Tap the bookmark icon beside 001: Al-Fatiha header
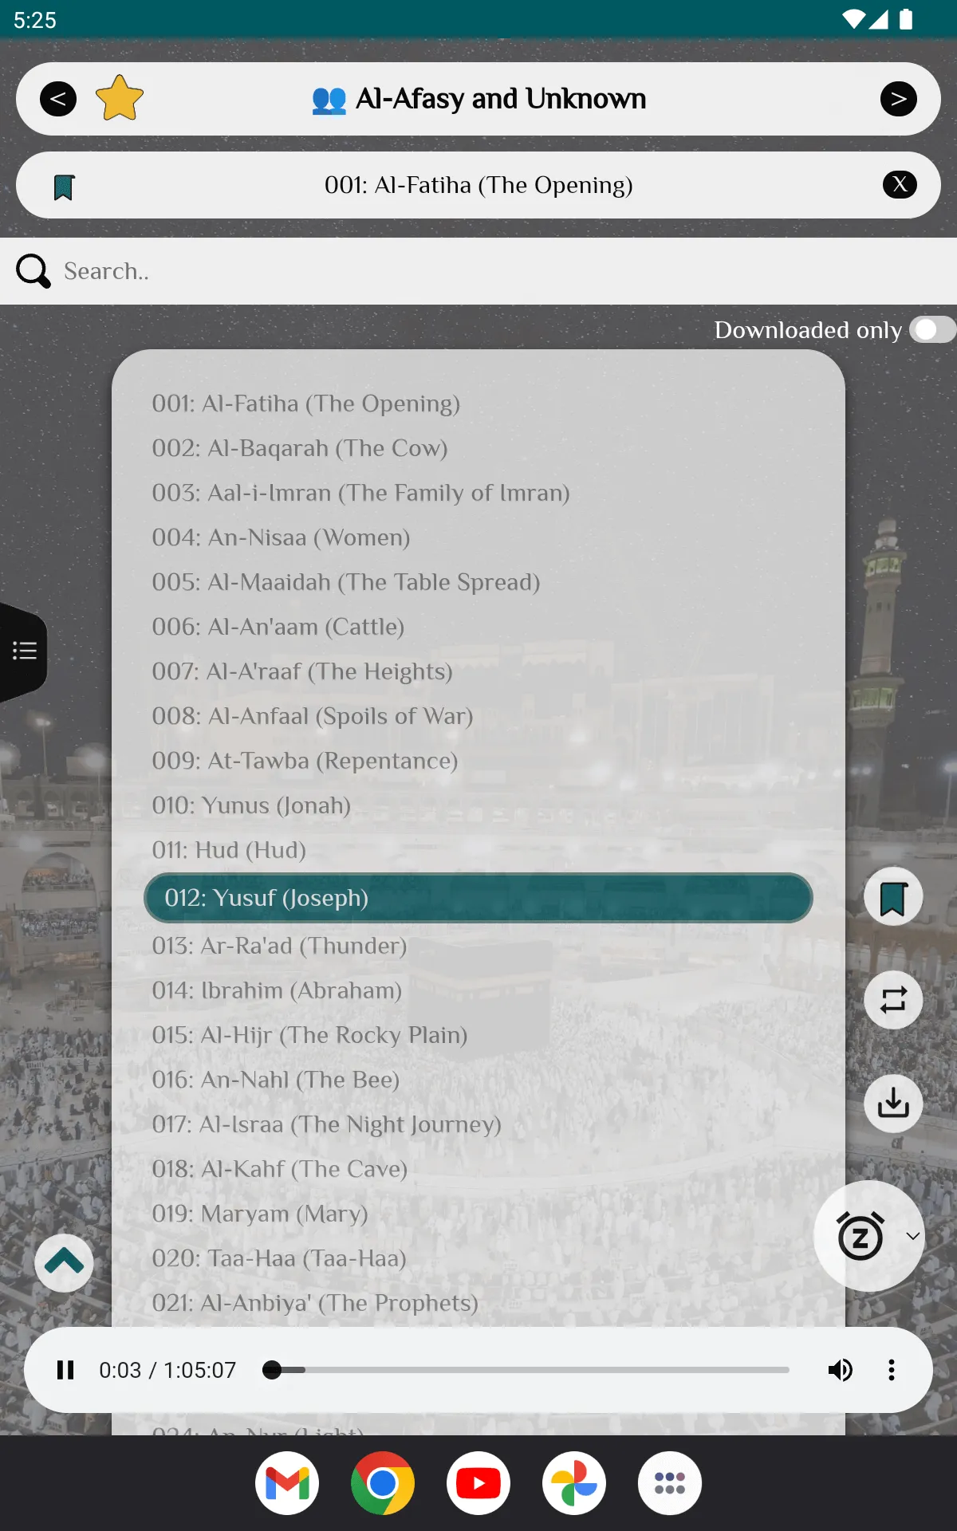This screenshot has height=1531, width=957. 64,187
